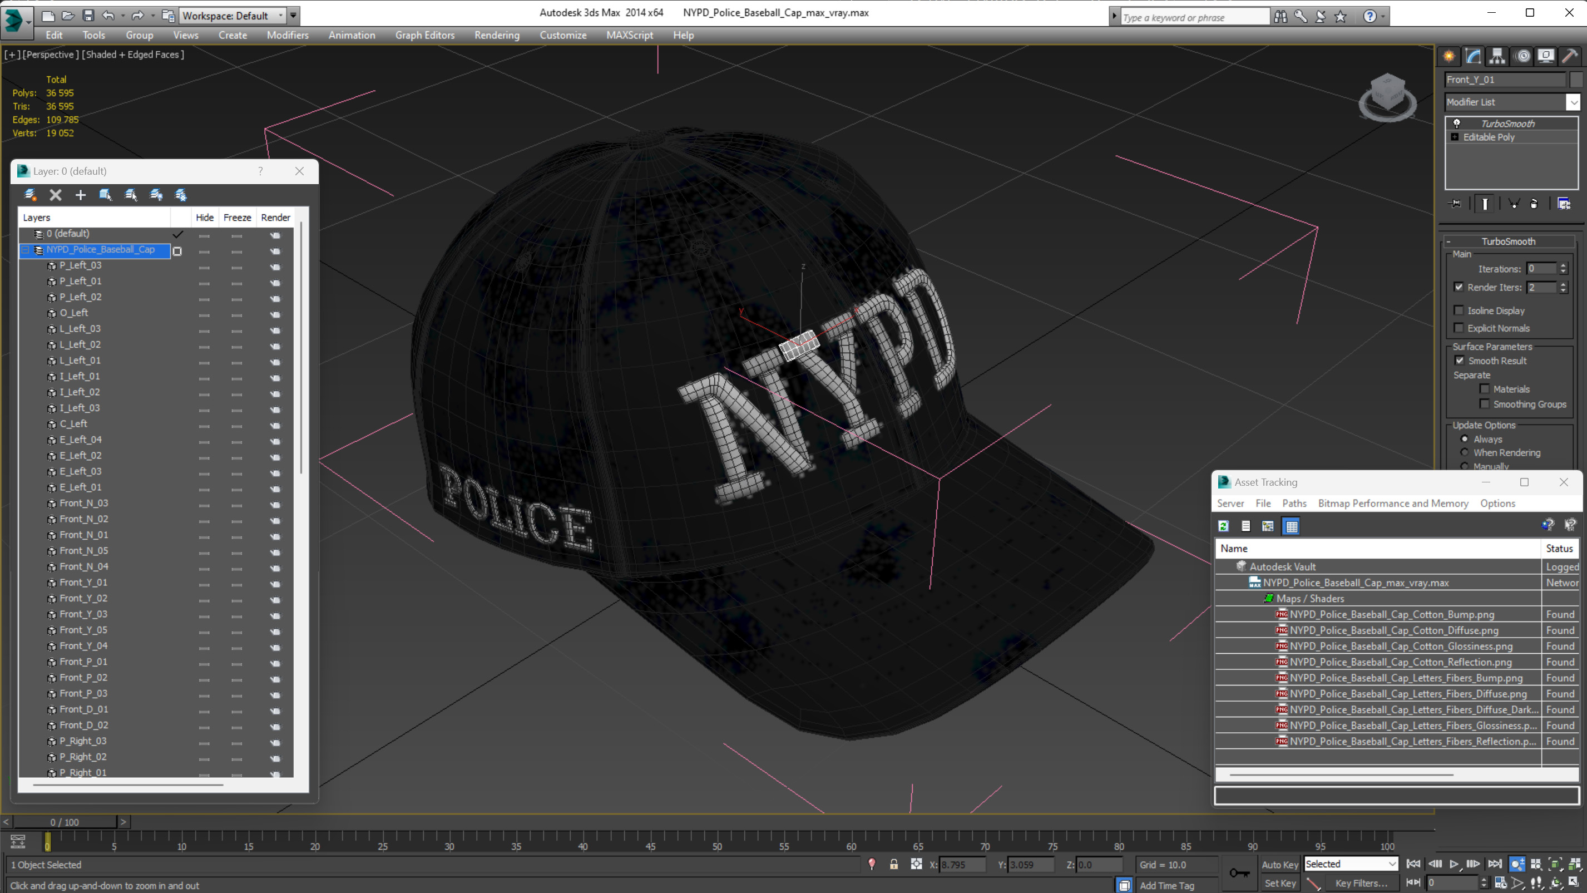Click the Play Animation button

click(1454, 864)
